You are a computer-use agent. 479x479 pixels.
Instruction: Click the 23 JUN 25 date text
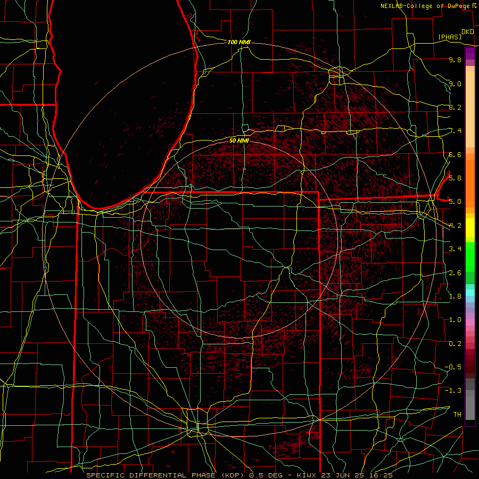tap(342, 475)
